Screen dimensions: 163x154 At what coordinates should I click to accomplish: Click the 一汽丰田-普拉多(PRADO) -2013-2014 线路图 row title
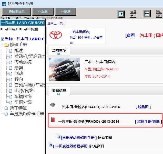[89, 107]
